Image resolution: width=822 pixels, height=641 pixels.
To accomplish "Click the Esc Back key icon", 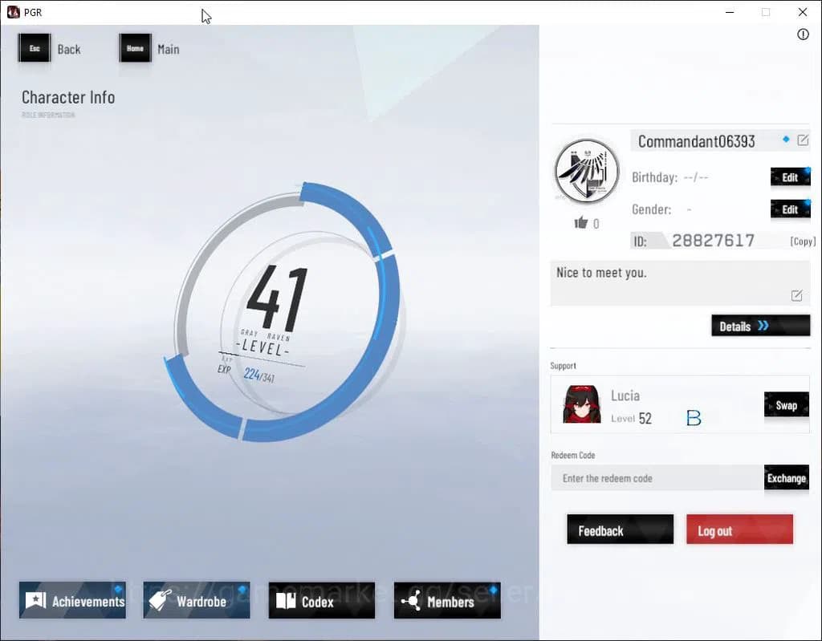I will tap(35, 48).
